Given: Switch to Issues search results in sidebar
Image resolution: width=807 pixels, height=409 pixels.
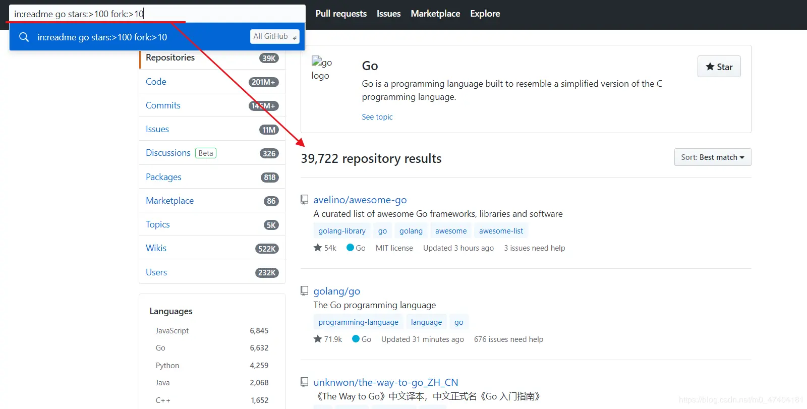Looking at the screenshot, I should click(x=212, y=129).
